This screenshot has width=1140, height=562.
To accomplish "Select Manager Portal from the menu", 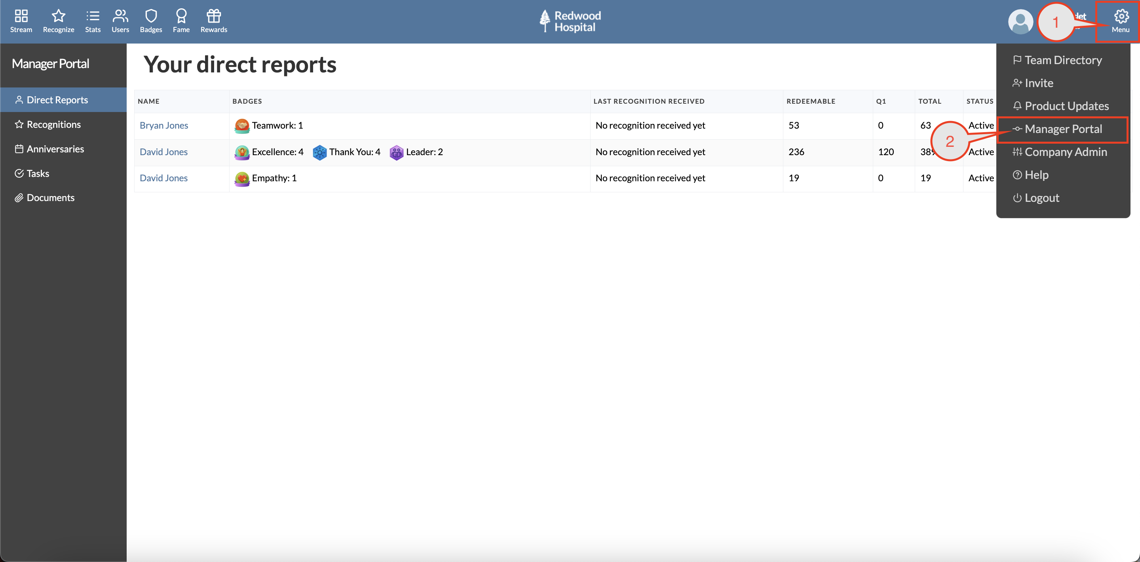I will pyautogui.click(x=1064, y=129).
